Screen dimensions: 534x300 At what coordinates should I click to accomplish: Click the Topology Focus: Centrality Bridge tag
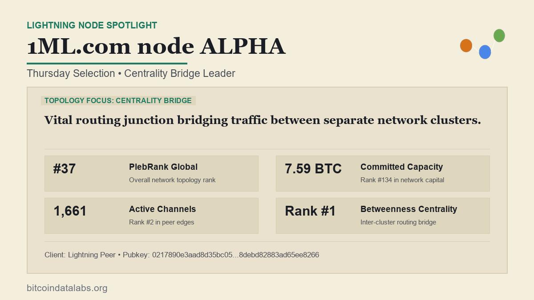point(118,100)
